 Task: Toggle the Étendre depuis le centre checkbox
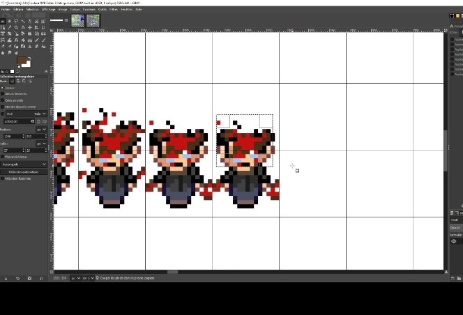(3, 107)
